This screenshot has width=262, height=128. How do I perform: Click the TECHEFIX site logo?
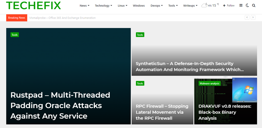pyautogui.click(x=34, y=5)
